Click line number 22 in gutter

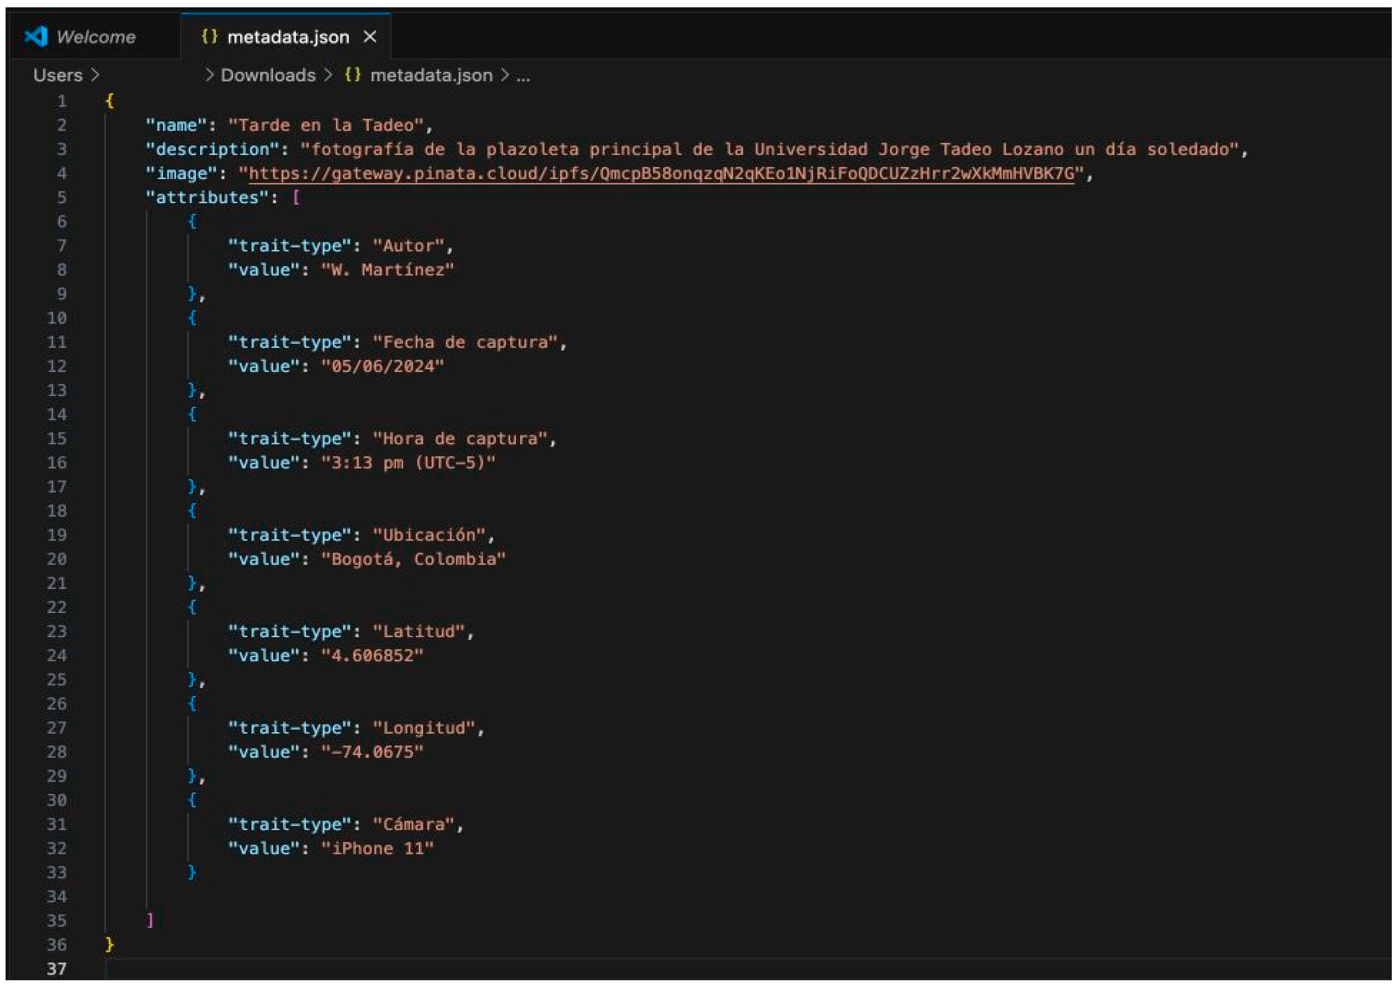[57, 607]
